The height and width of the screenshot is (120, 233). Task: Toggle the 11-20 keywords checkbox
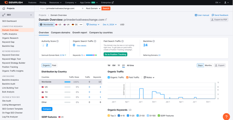127,116
